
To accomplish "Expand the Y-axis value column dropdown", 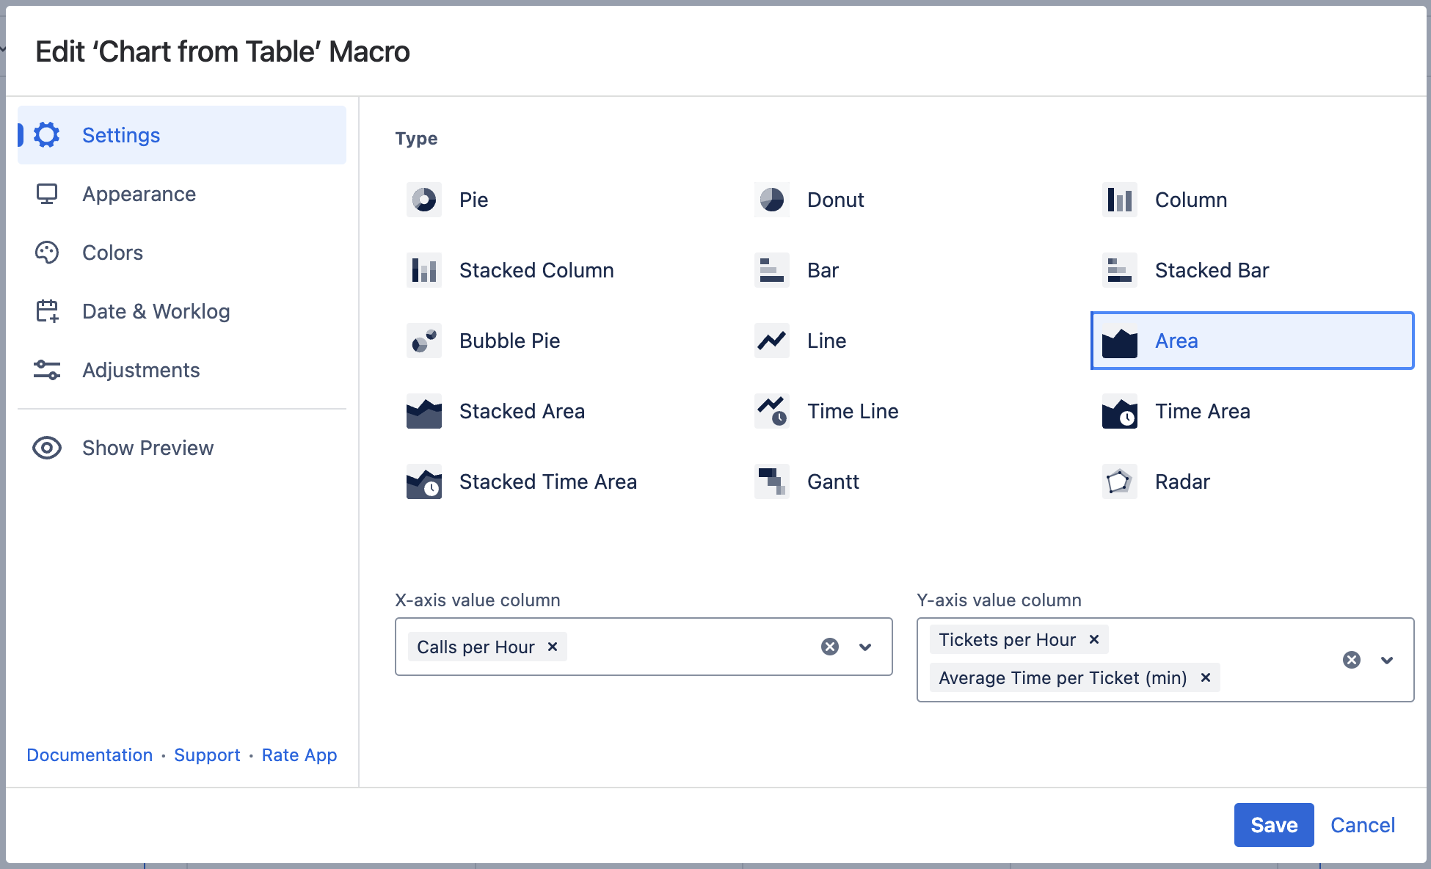I will click(x=1386, y=660).
